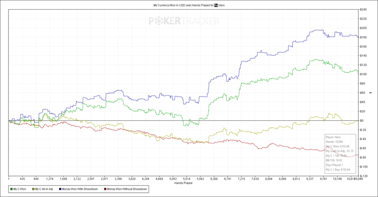Click the 7,215 x-axis tick label
The height and width of the screenshot is (197, 378).
point(241,179)
